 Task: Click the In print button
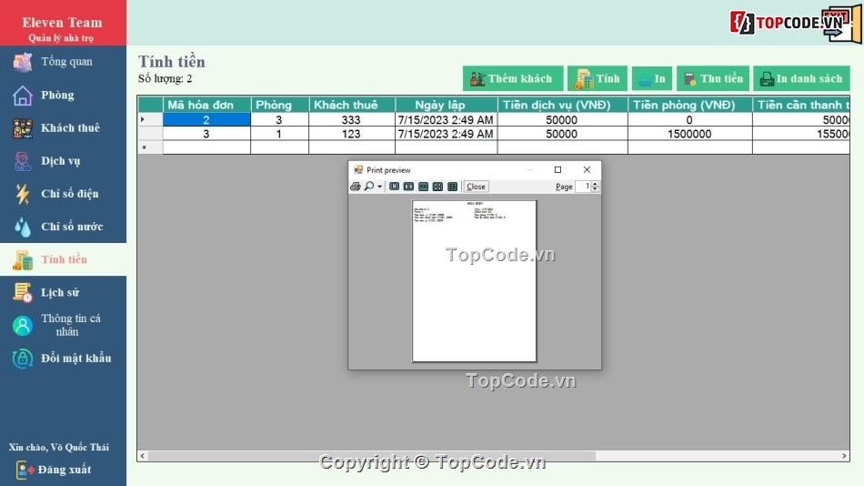pyautogui.click(x=652, y=78)
